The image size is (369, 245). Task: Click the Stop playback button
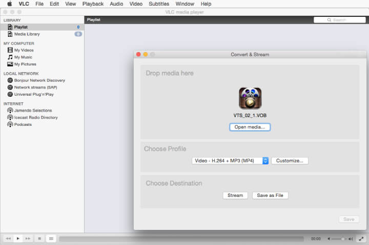(39, 239)
